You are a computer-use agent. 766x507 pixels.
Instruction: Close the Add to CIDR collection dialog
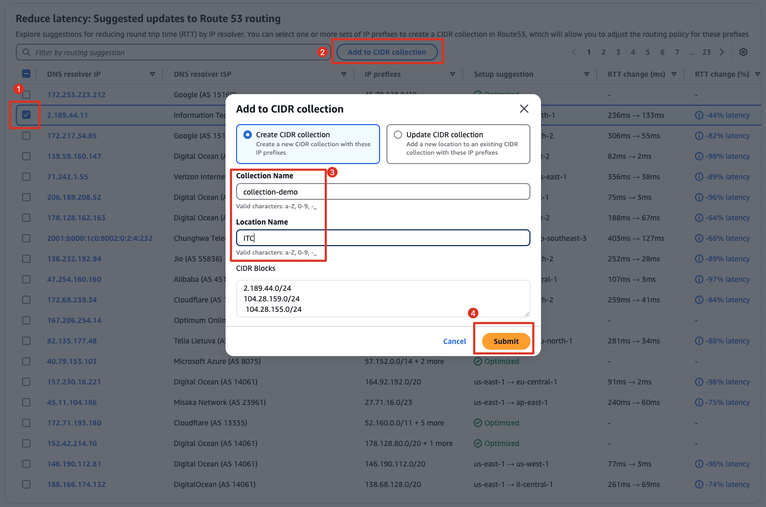pos(524,109)
